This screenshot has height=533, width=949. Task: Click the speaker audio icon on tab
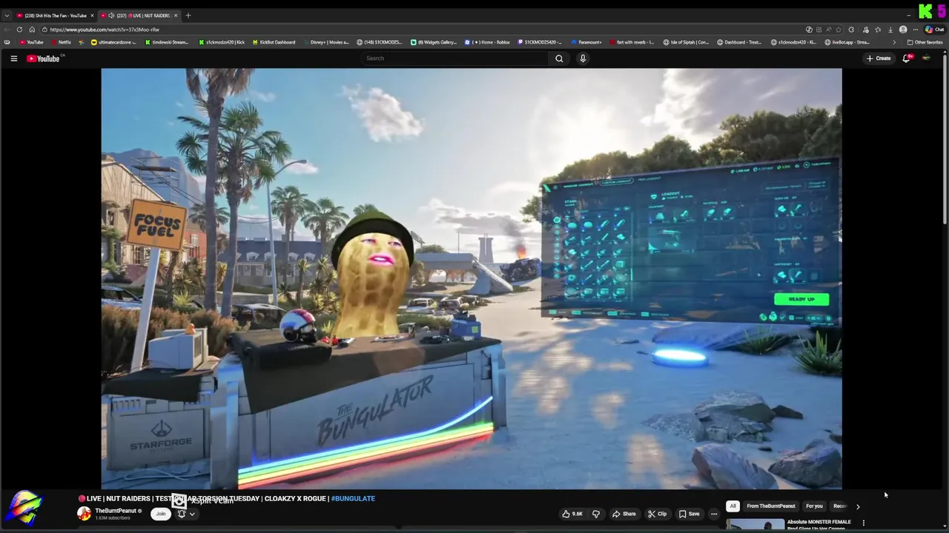pos(111,16)
